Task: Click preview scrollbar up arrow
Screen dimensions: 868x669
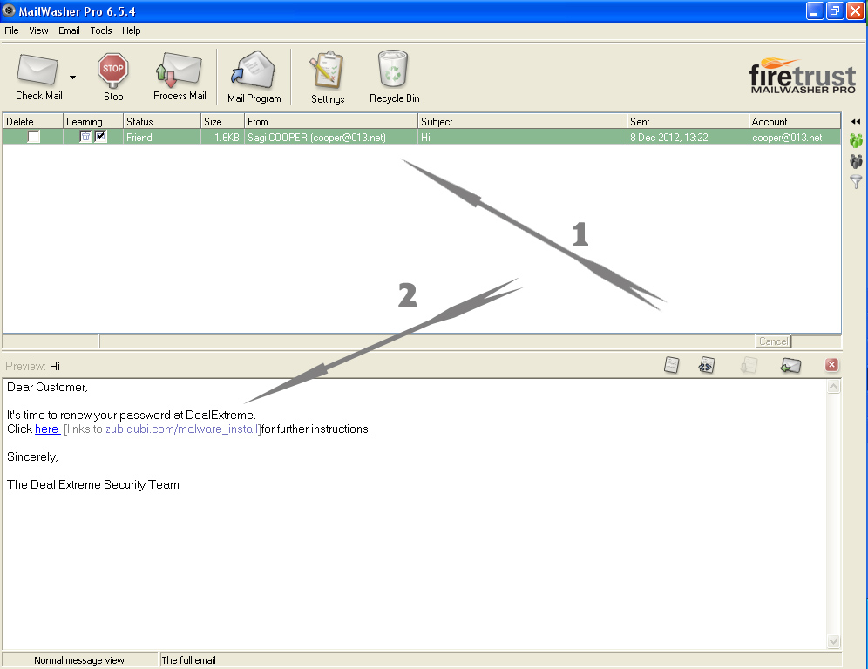Action: click(834, 387)
